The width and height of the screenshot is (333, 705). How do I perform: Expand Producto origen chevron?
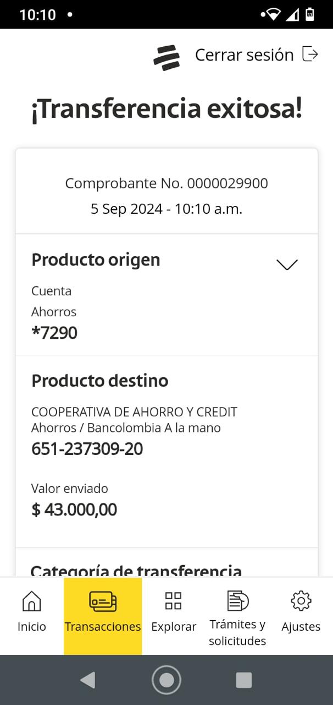(x=287, y=264)
